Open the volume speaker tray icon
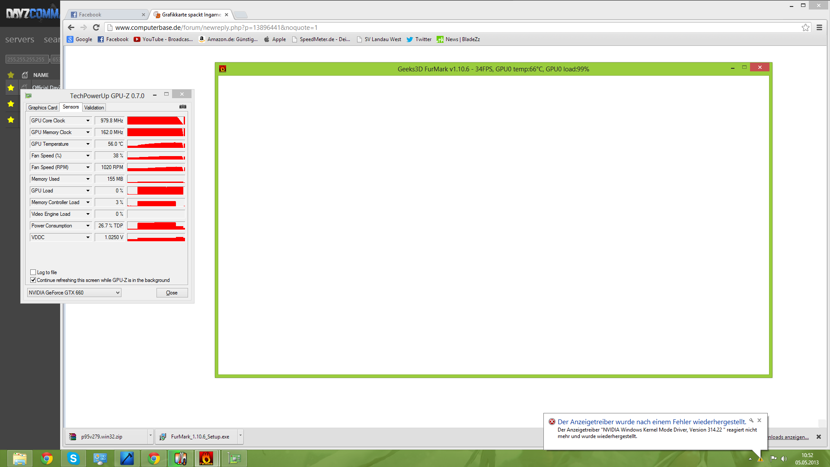This screenshot has height=467, width=830. pyautogui.click(x=784, y=459)
